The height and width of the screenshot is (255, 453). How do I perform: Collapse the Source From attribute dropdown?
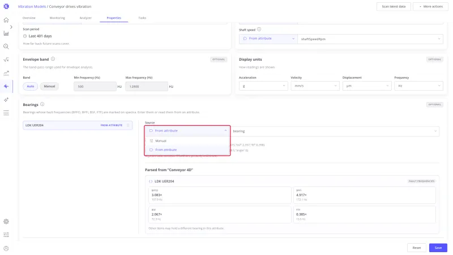[187, 131]
